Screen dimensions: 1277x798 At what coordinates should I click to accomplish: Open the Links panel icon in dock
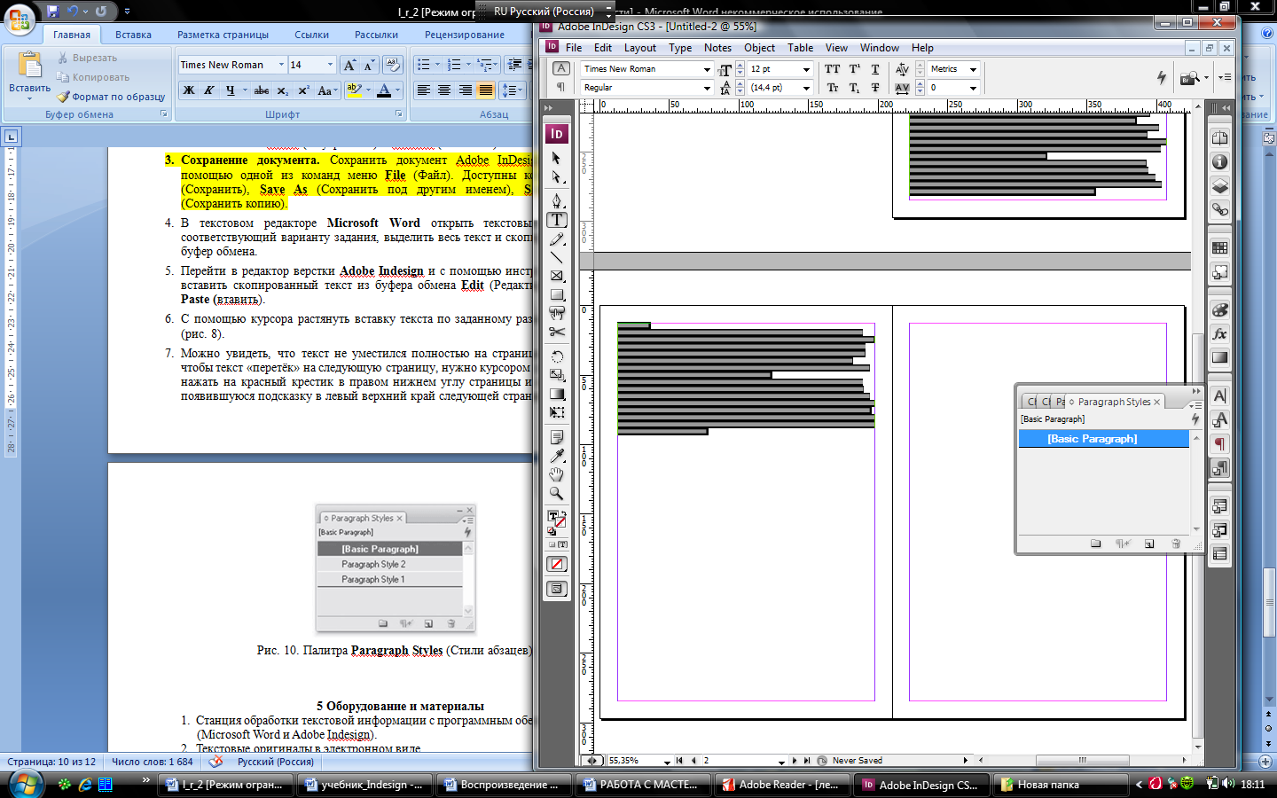pyautogui.click(x=1220, y=209)
